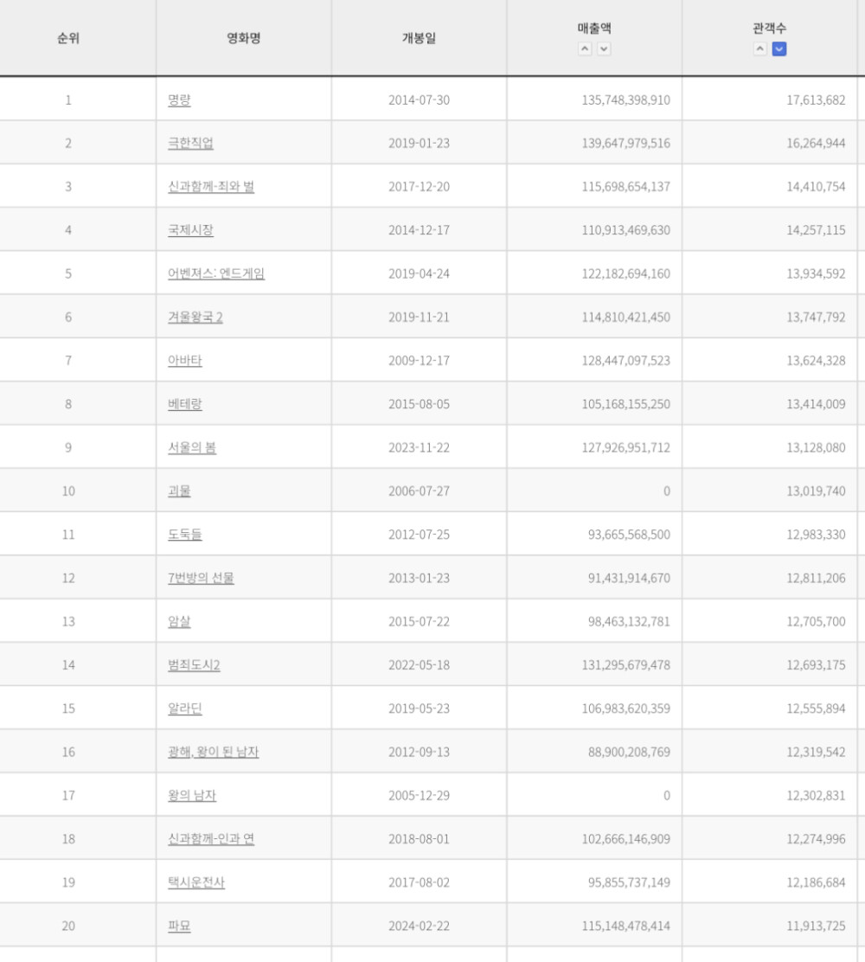Image resolution: width=865 pixels, height=962 pixels.
Task: Open 광해, 왕이 된 남자 details
Action: [x=213, y=752]
